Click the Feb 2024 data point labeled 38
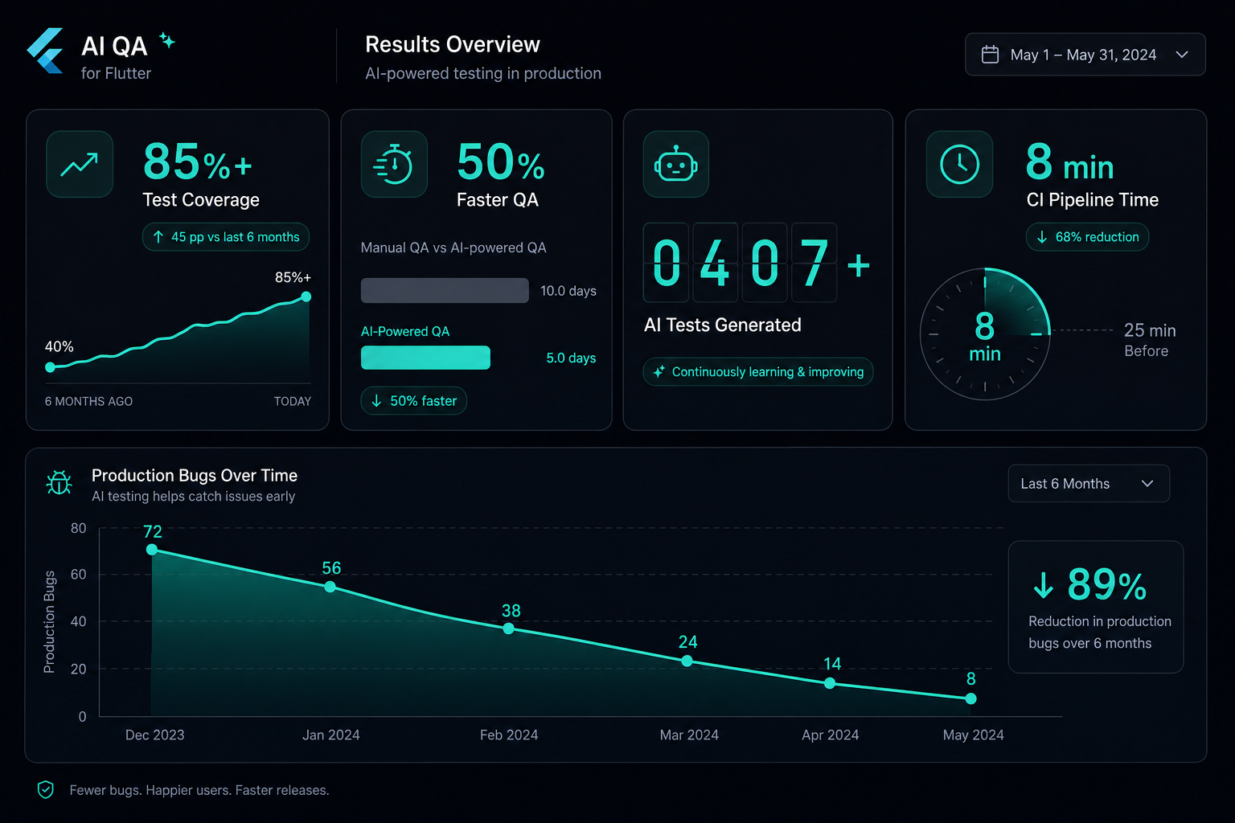Image resolution: width=1235 pixels, height=823 pixels. point(508,629)
